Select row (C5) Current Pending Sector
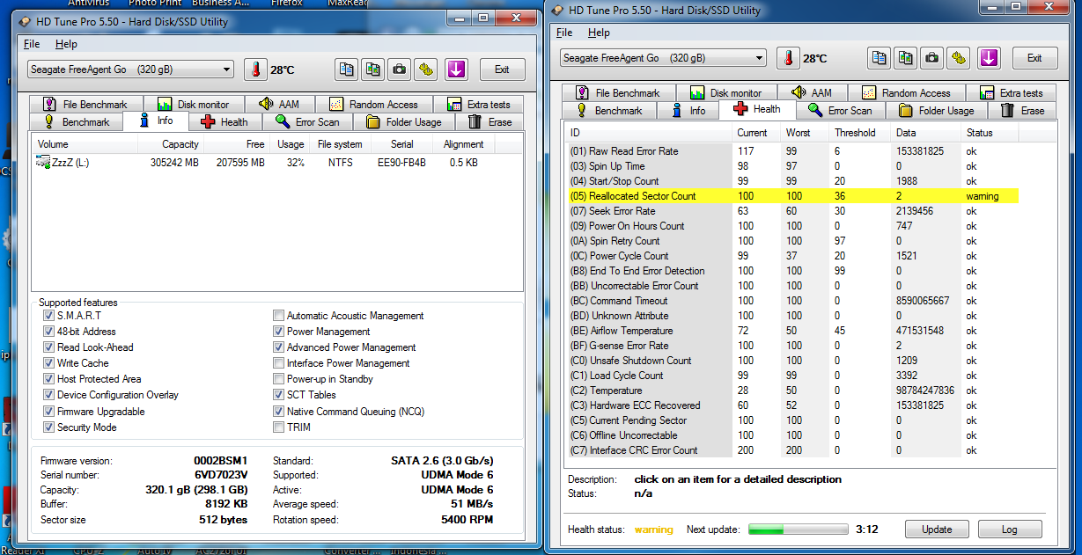 pyautogui.click(x=792, y=420)
